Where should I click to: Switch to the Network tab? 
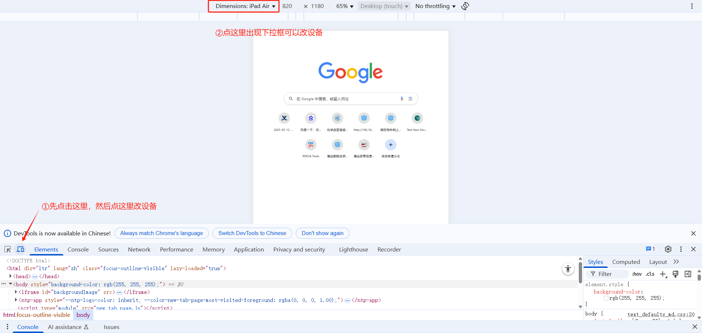(139, 249)
